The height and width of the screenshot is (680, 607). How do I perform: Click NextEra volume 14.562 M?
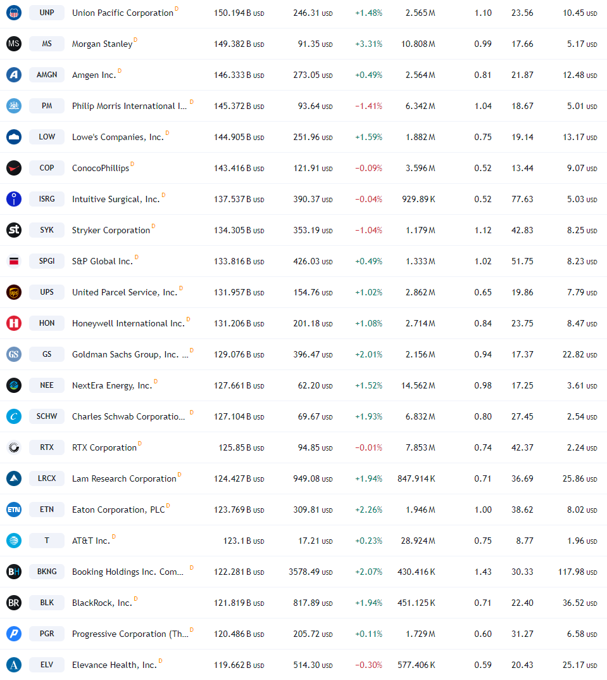[x=418, y=385]
